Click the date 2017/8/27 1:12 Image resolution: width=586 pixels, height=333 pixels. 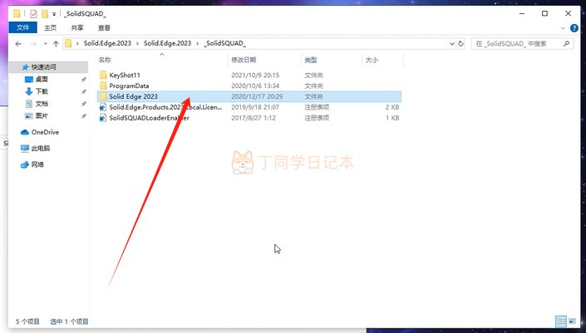[254, 118]
